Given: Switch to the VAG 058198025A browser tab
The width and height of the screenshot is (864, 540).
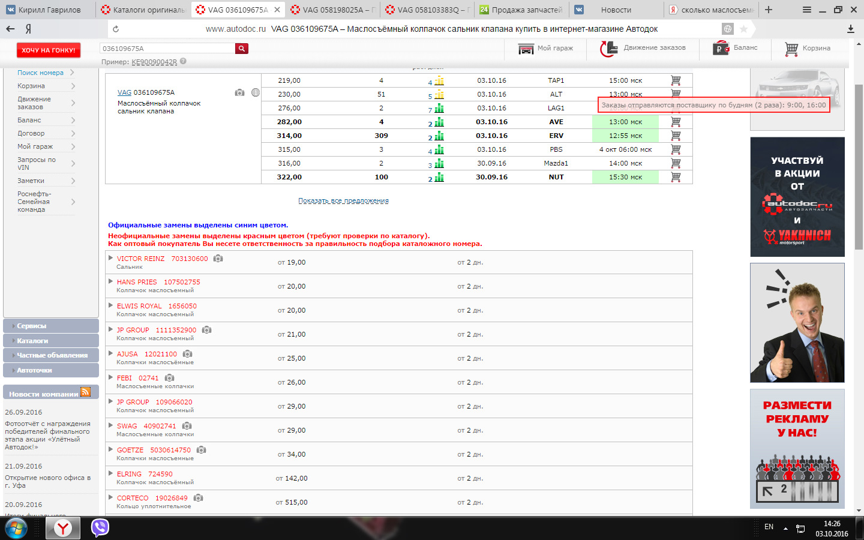Looking at the screenshot, I should [x=333, y=10].
